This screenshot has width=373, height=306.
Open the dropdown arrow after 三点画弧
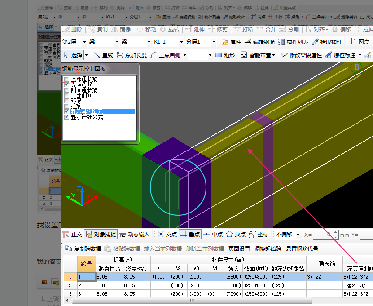(184, 55)
